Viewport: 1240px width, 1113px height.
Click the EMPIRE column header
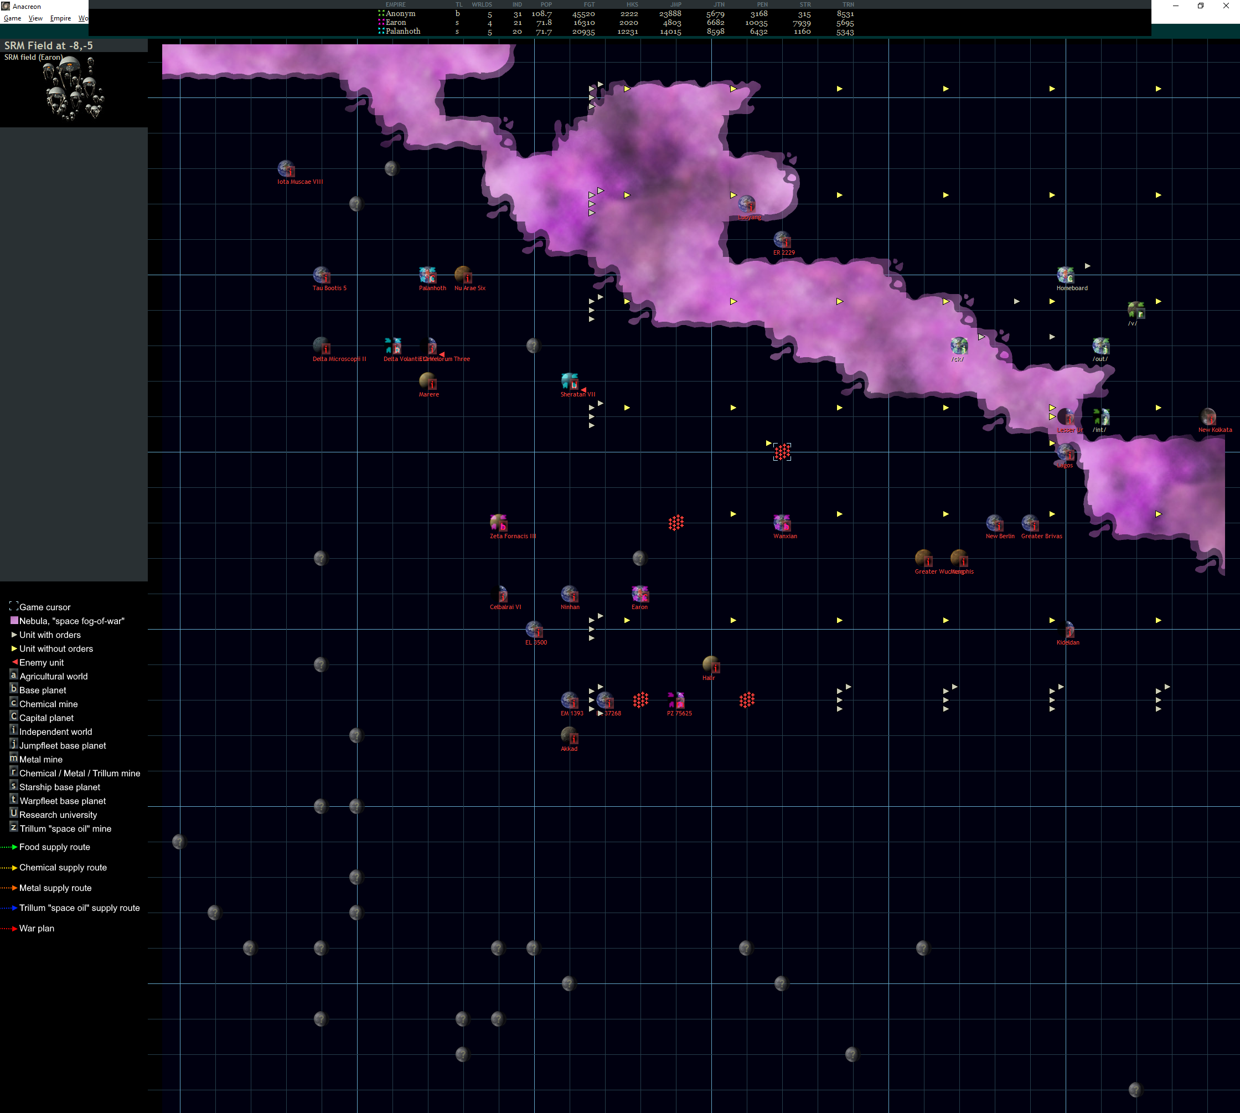click(396, 4)
